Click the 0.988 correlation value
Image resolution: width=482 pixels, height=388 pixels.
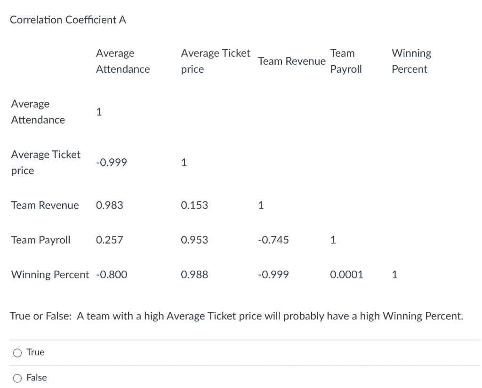click(194, 274)
